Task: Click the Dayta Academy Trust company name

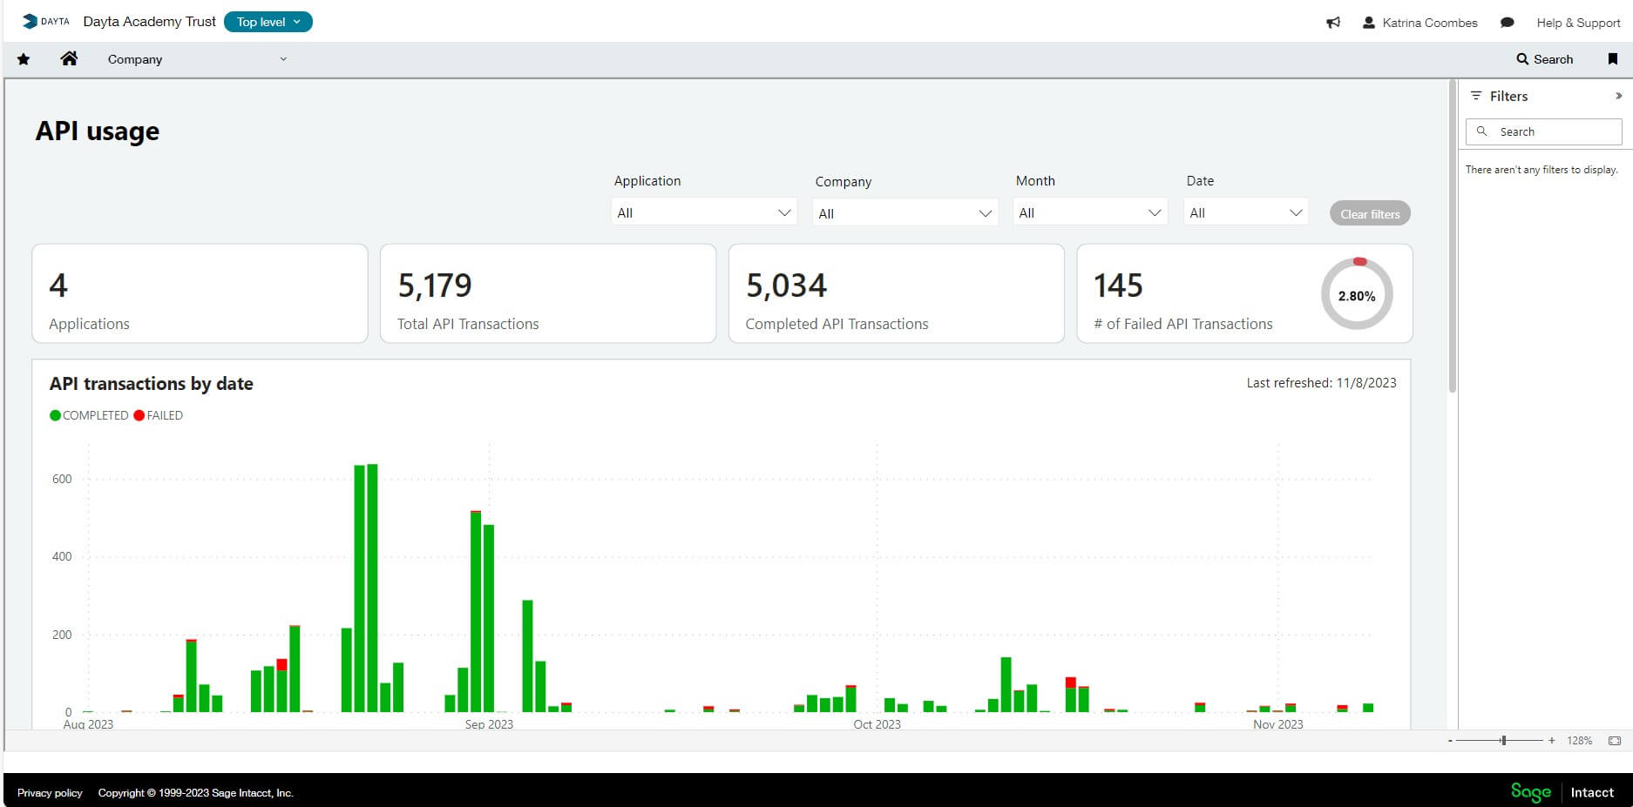Action: pyautogui.click(x=149, y=22)
